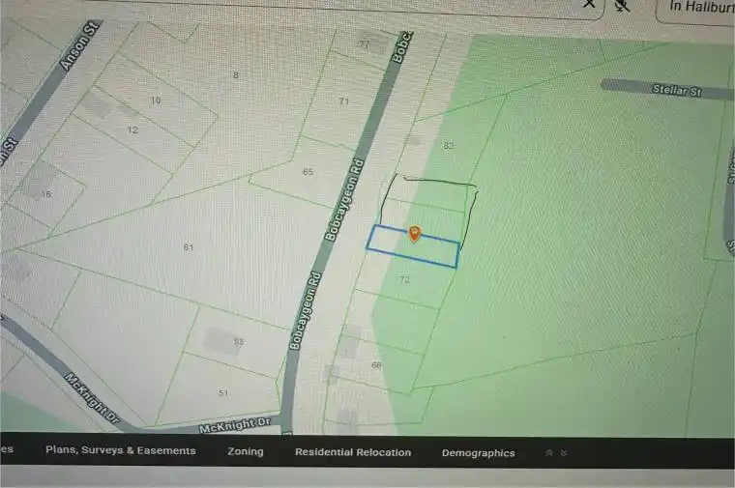Viewport: 735px width, 488px height.
Task: Click parcel 53 near McKnight Dr
Action: (238, 342)
